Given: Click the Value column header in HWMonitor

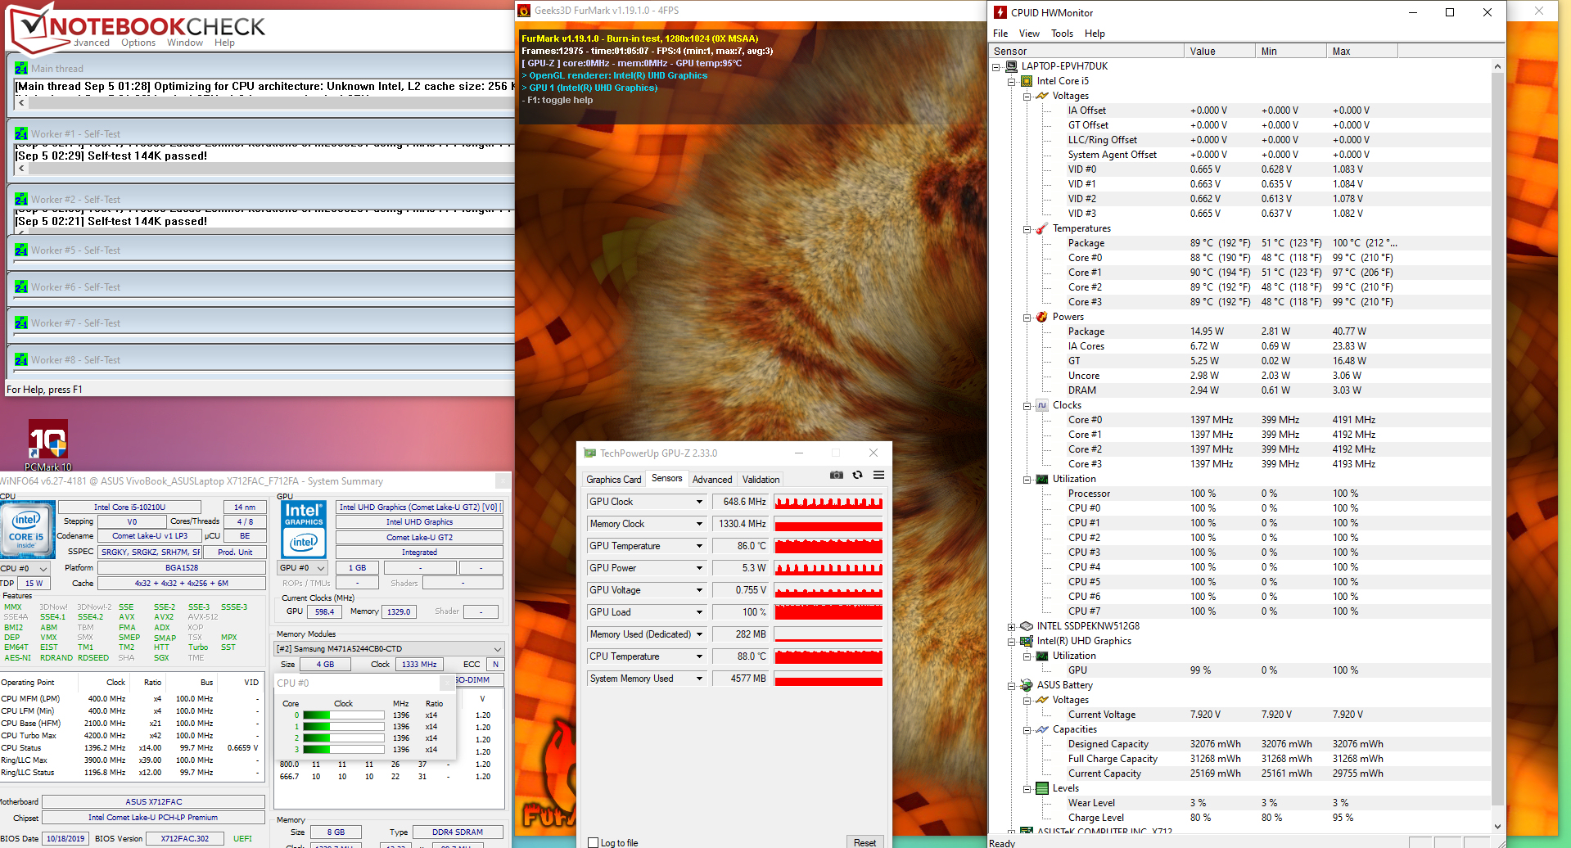Looking at the screenshot, I should (1219, 51).
